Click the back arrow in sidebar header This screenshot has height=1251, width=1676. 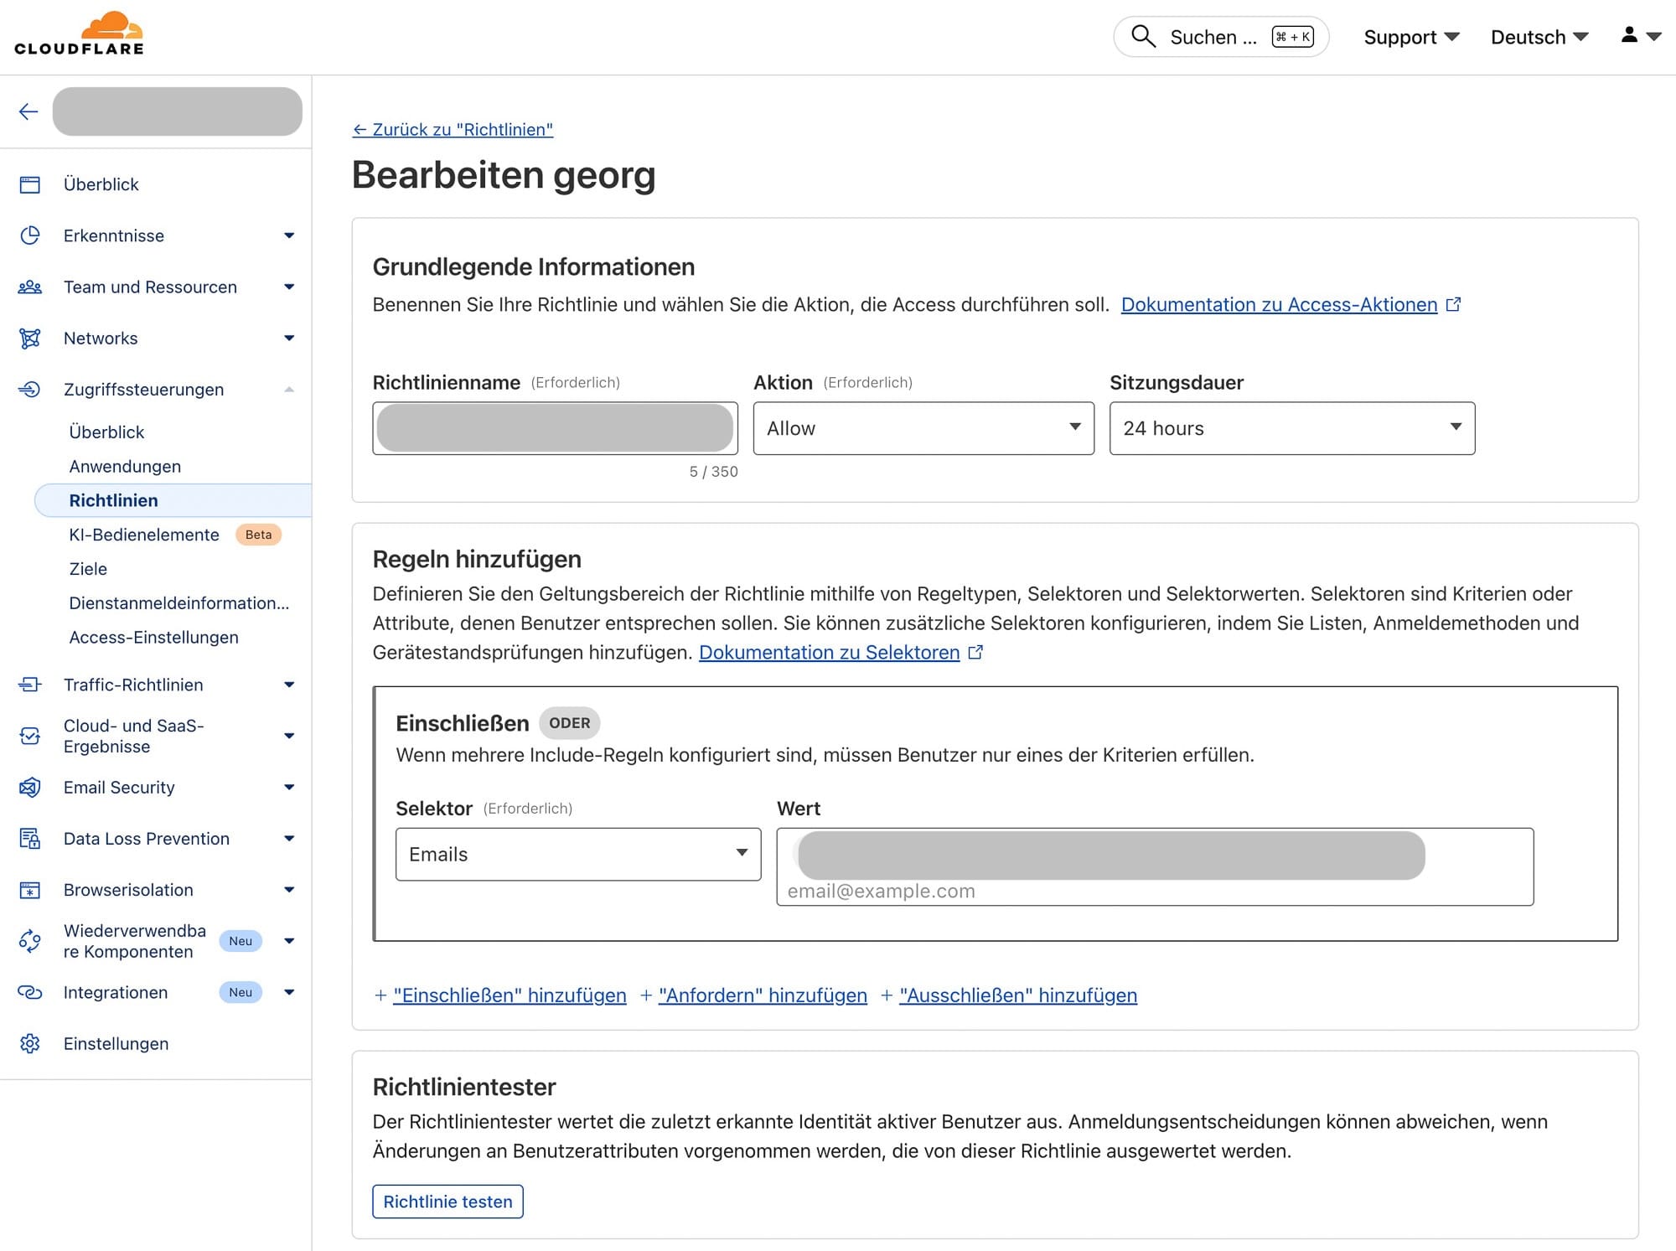[x=28, y=111]
